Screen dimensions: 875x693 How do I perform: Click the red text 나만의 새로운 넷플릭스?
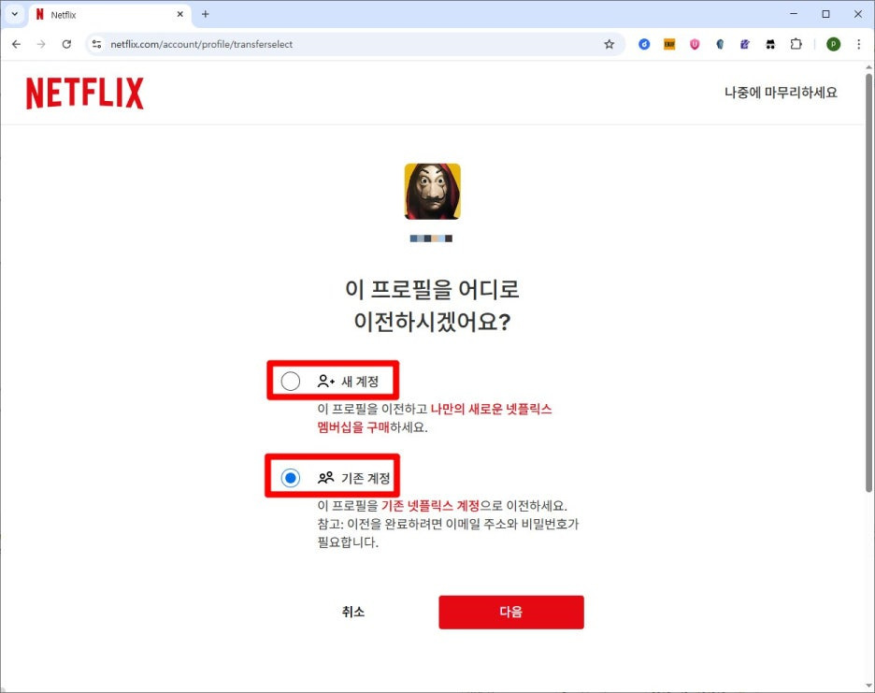click(x=492, y=409)
